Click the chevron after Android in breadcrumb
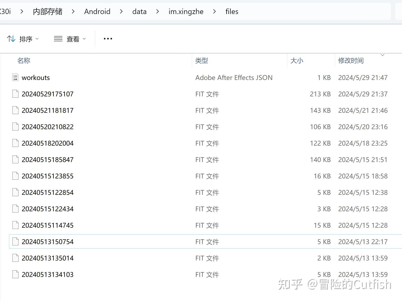The image size is (402, 301). (121, 12)
